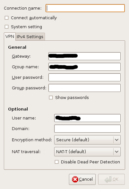Open the Encryption method dropdown
129x189 pixels.
point(88,140)
